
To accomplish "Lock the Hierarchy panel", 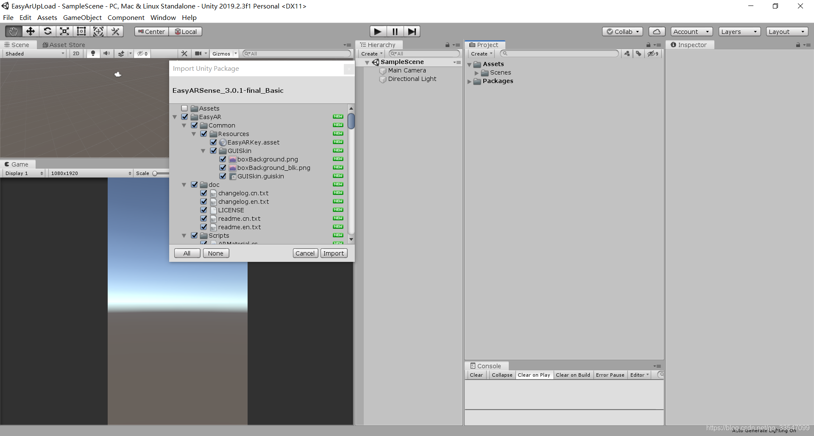I will [447, 45].
